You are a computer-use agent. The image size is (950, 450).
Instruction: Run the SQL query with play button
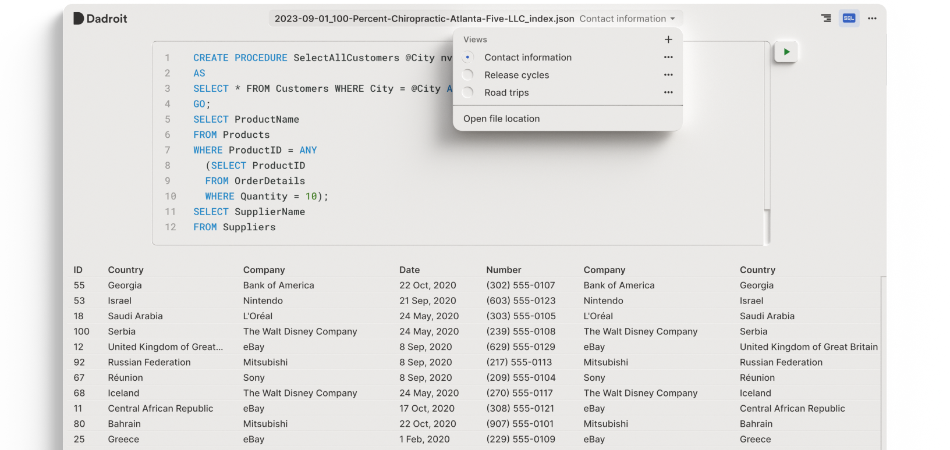coord(786,52)
